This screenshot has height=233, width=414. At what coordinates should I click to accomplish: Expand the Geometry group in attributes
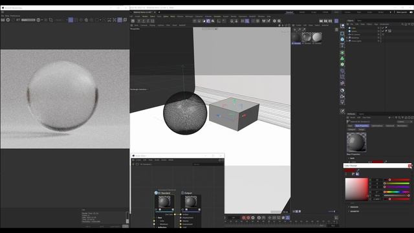click(x=349, y=212)
